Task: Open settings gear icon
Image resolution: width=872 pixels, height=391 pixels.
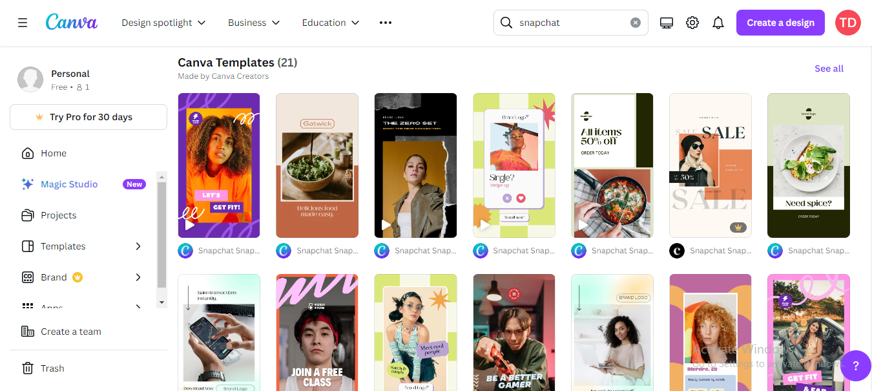Action: coord(692,23)
